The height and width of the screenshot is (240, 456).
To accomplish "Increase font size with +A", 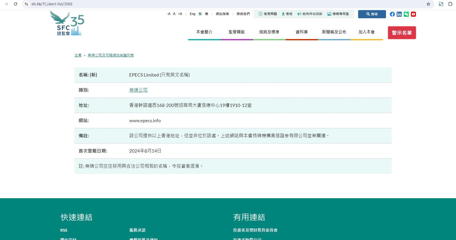I will 180,14.
